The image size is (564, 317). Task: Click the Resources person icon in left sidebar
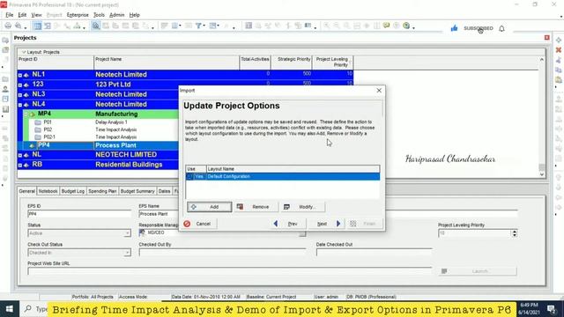pyautogui.click(x=5, y=89)
